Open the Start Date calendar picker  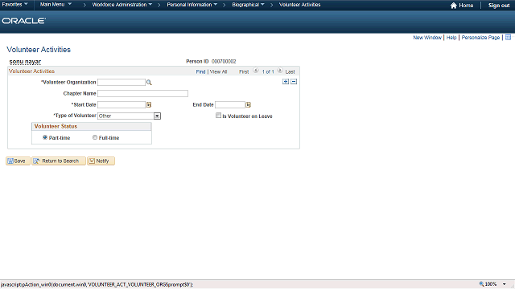pos(149,105)
